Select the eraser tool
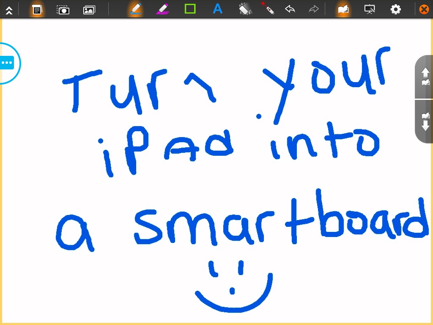Viewport: 433px width, 325px height. 245,9
